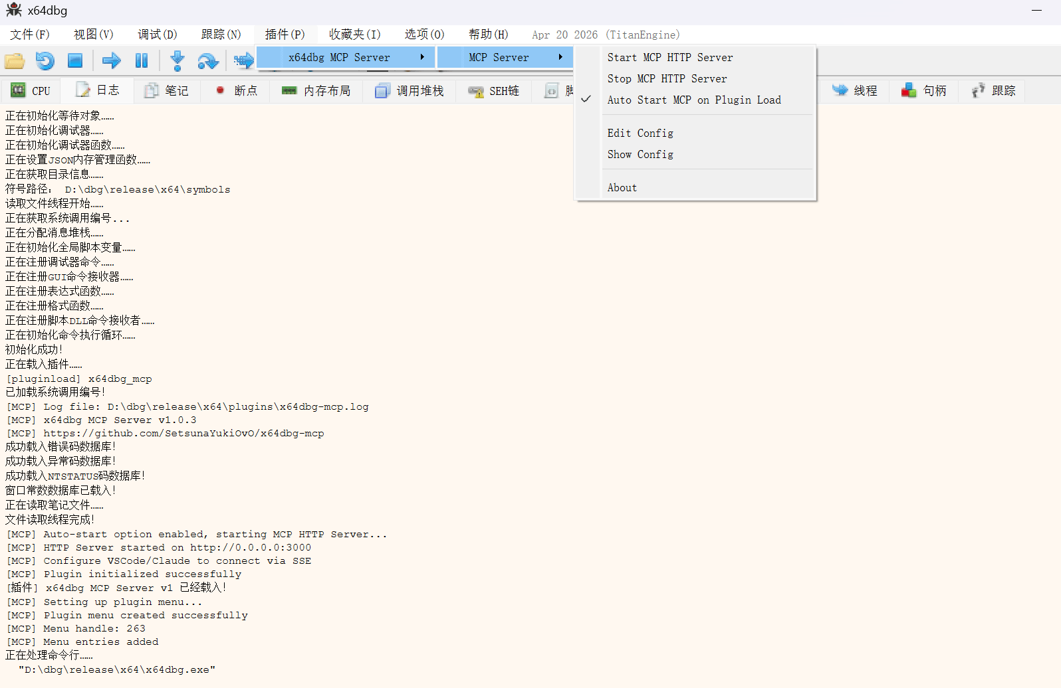Stop debugging with the blue square icon

(75, 61)
